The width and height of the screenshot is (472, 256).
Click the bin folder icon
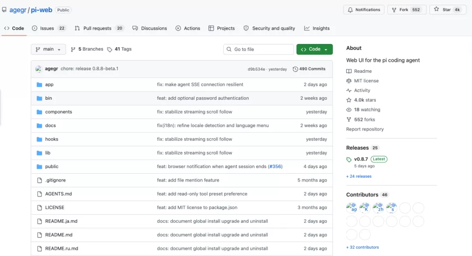[x=39, y=98]
